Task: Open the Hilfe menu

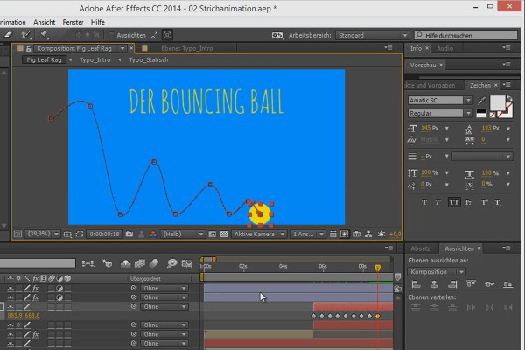Action: pos(98,22)
